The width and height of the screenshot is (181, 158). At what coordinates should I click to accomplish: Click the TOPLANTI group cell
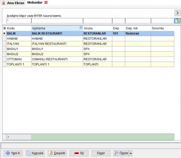tap(97, 64)
